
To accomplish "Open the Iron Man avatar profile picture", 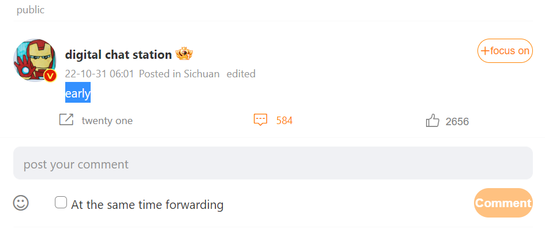I will [x=35, y=60].
